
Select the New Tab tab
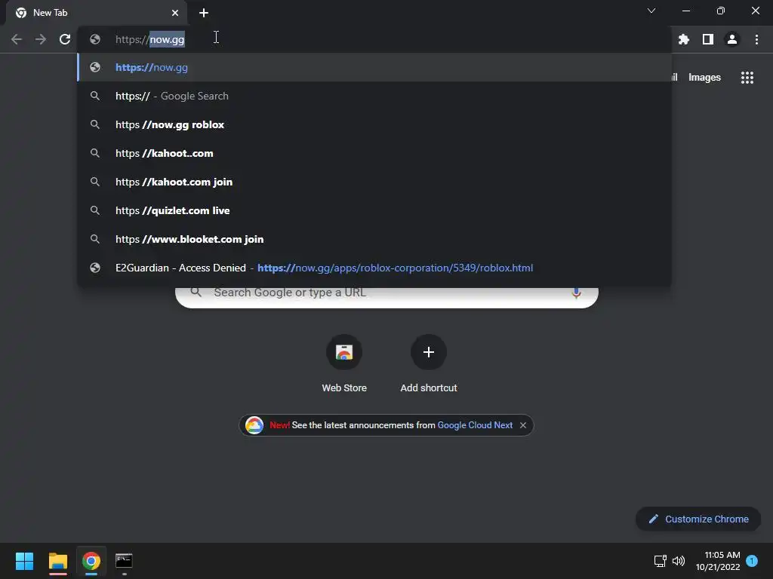[x=97, y=13]
